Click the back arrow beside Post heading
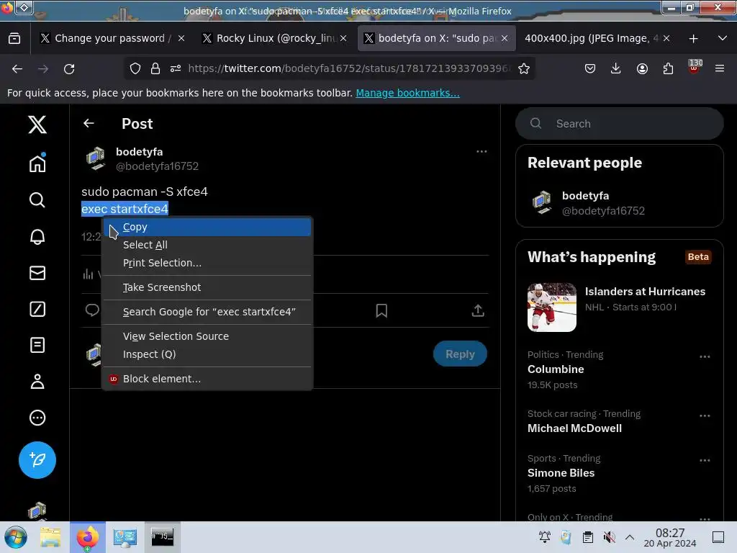 point(89,123)
